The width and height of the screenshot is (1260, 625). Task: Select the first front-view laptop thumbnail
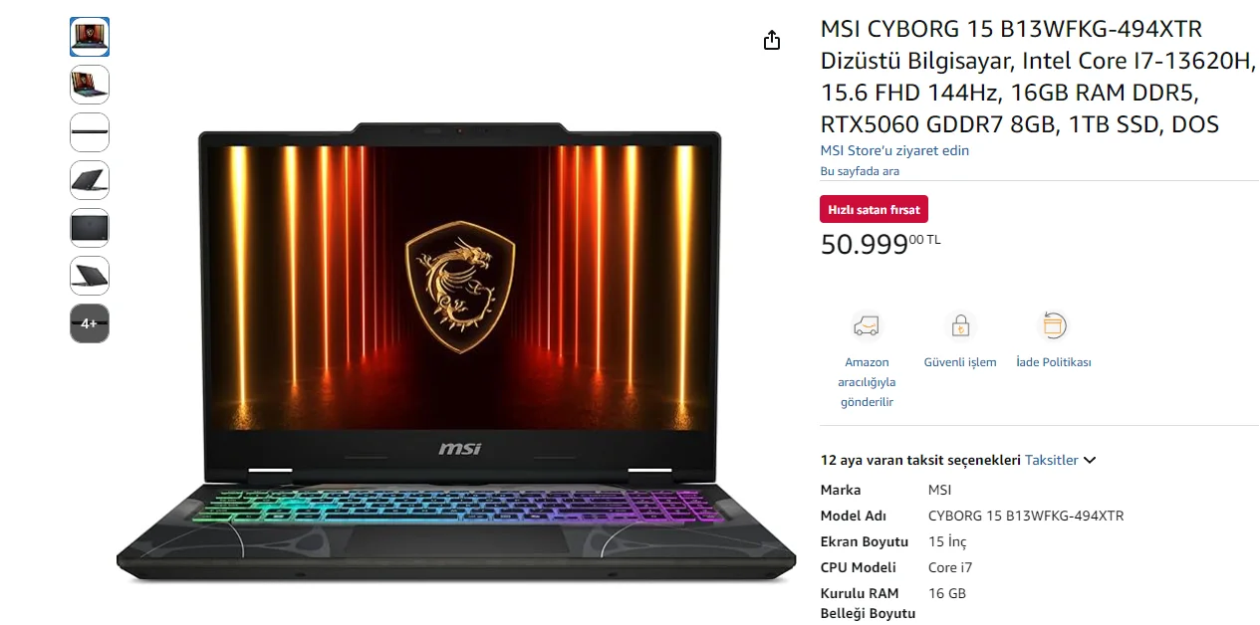90,37
